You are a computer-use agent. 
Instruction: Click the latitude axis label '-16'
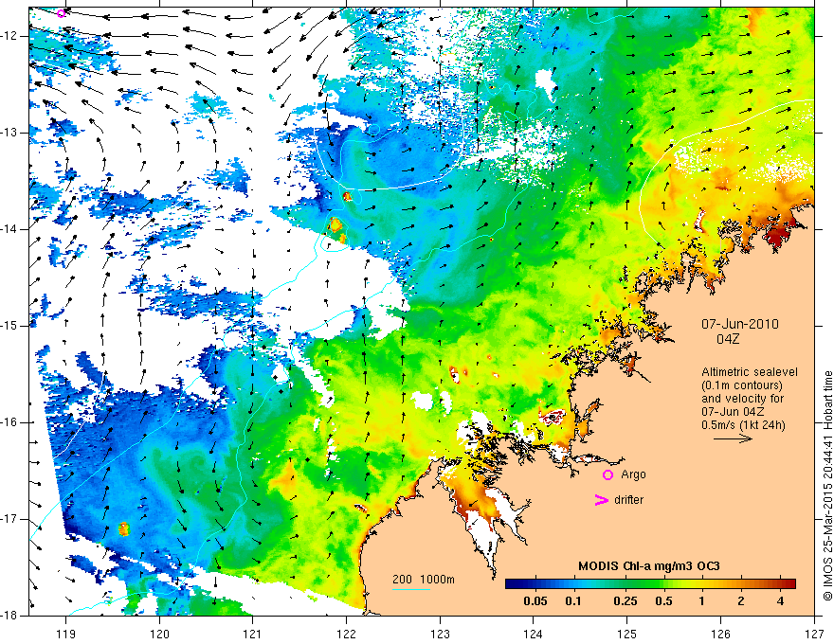click(x=10, y=422)
